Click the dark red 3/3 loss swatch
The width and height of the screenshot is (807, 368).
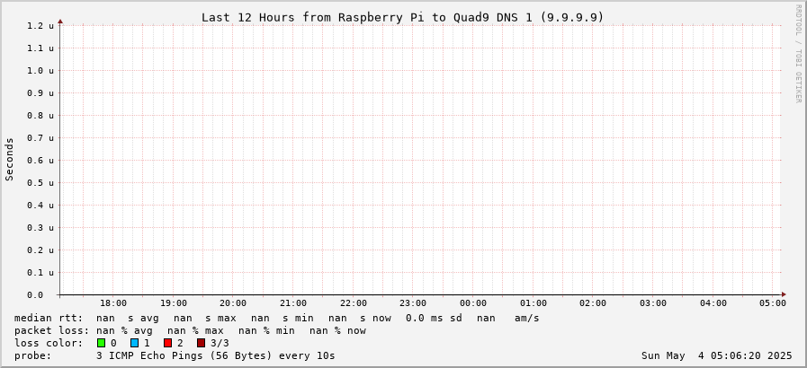pyautogui.click(x=202, y=343)
